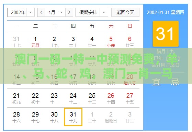Select January 3 二十
Viewport: 192px width, 132px height.
point(73,42)
